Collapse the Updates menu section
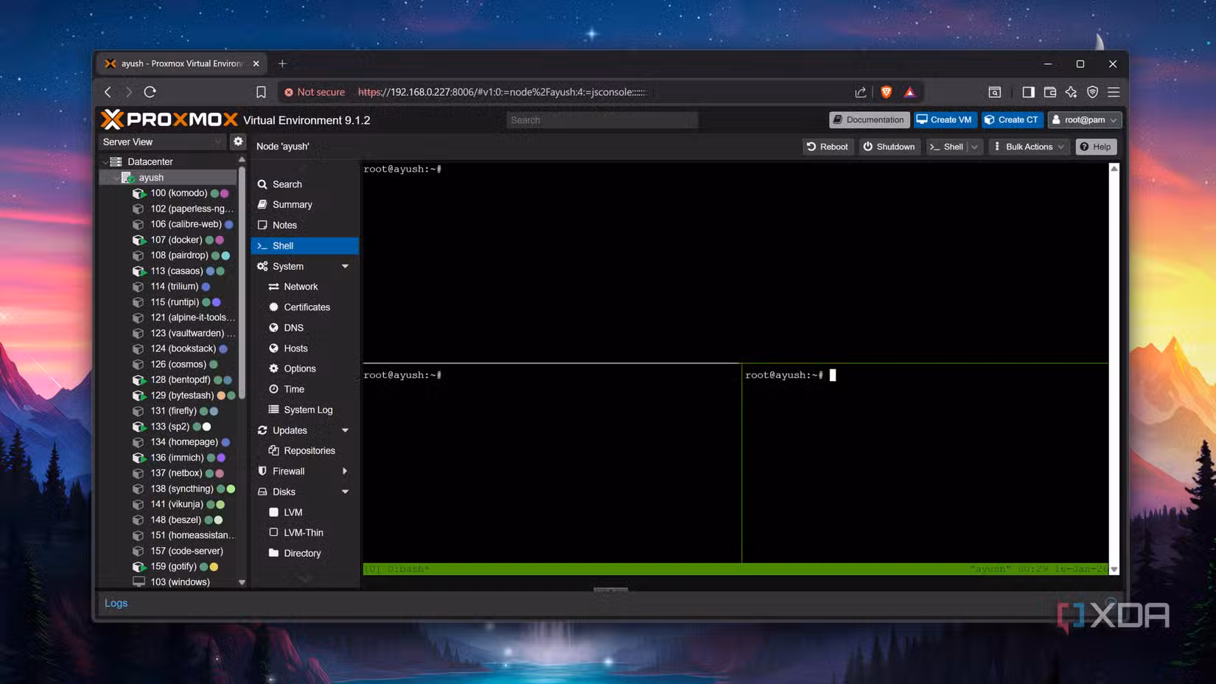 click(x=345, y=430)
